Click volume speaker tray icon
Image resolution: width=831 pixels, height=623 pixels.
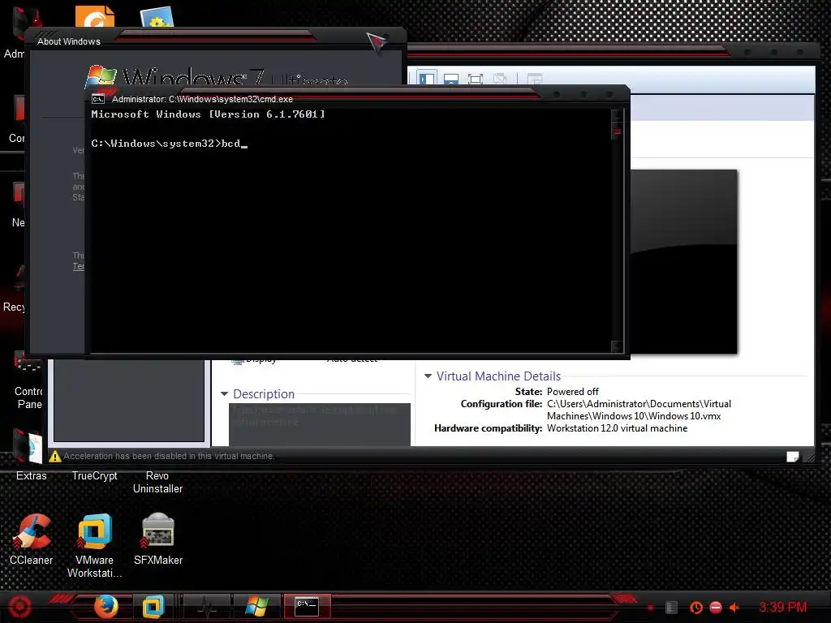pyautogui.click(x=734, y=608)
